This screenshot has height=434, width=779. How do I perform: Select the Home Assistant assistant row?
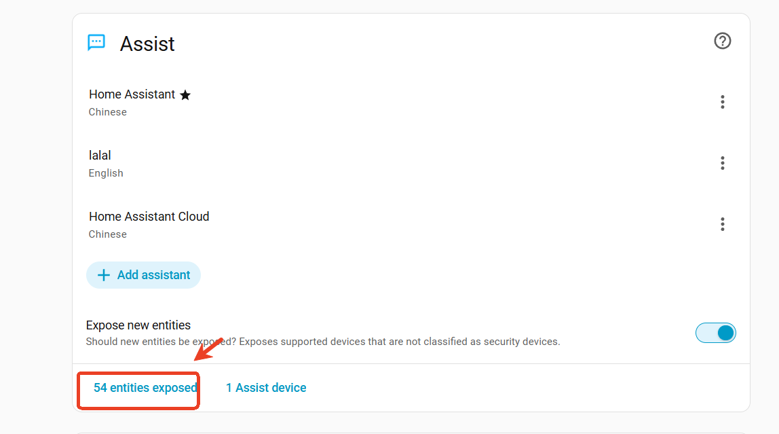[x=411, y=103]
